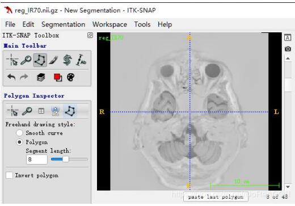Take a screenshot with the camera icon
Image resolution: width=295 pixels, height=206 pixels.
pos(288,49)
